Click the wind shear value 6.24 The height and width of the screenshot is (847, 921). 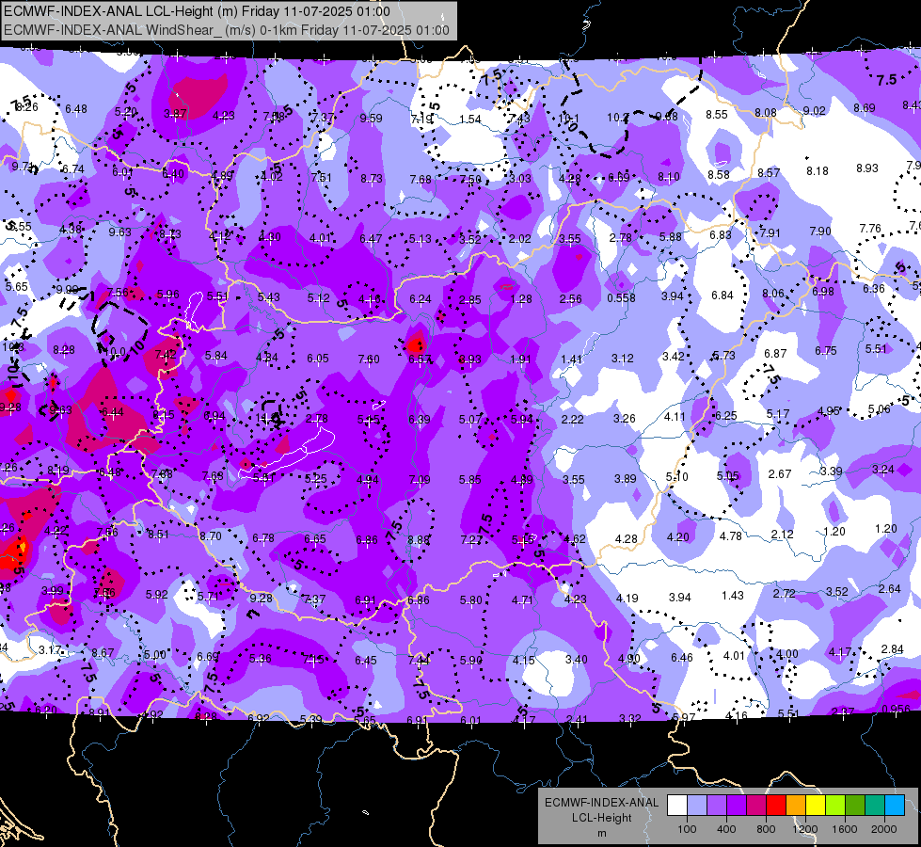click(421, 299)
